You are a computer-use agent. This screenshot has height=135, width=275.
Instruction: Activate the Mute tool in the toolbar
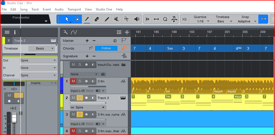coord(117,19)
